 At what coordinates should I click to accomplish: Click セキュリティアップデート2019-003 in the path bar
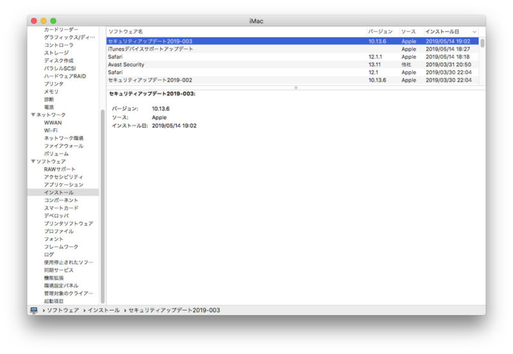click(x=174, y=310)
